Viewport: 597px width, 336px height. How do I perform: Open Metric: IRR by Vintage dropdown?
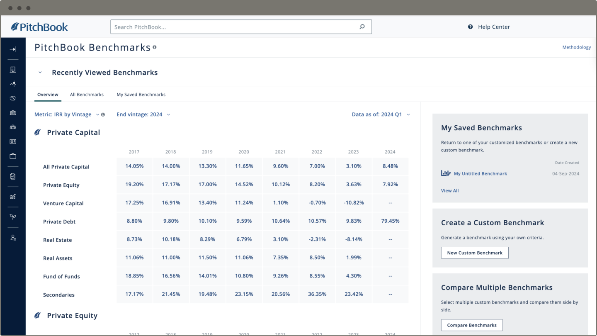(67, 114)
